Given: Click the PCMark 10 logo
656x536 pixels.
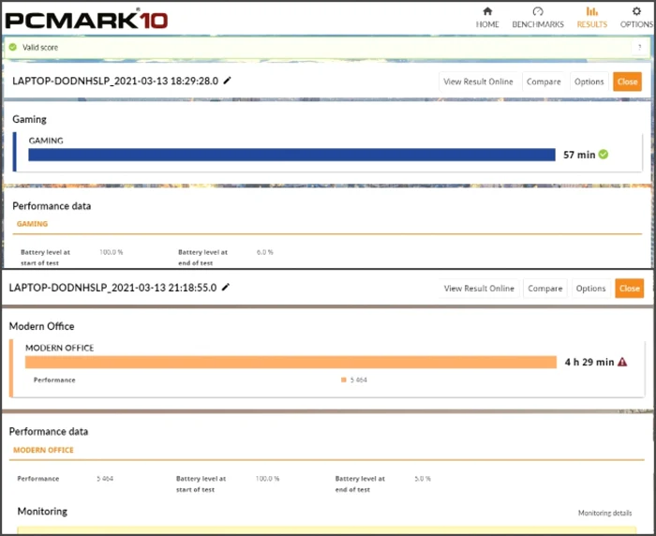Looking at the screenshot, I should (86, 20).
